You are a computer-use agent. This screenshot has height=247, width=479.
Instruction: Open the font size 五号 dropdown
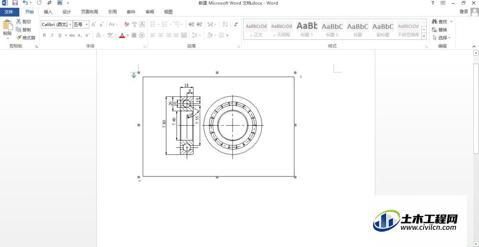click(87, 24)
